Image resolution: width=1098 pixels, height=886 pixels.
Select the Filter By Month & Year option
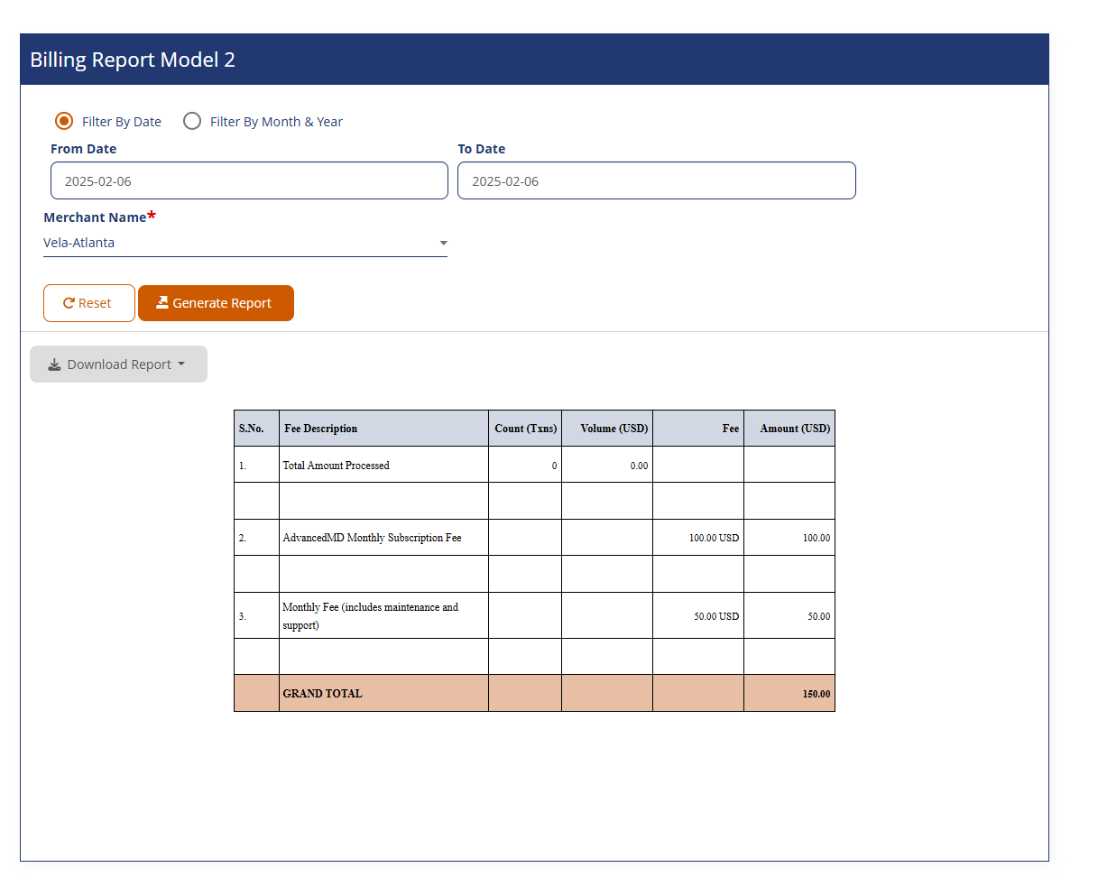coord(192,120)
